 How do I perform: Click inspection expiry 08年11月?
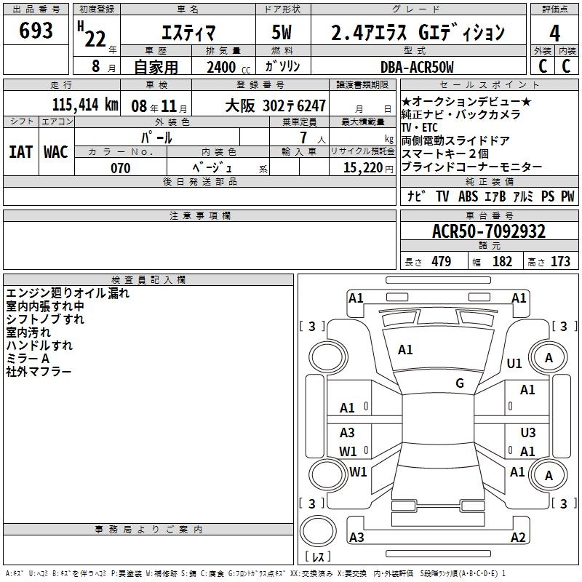(159, 106)
